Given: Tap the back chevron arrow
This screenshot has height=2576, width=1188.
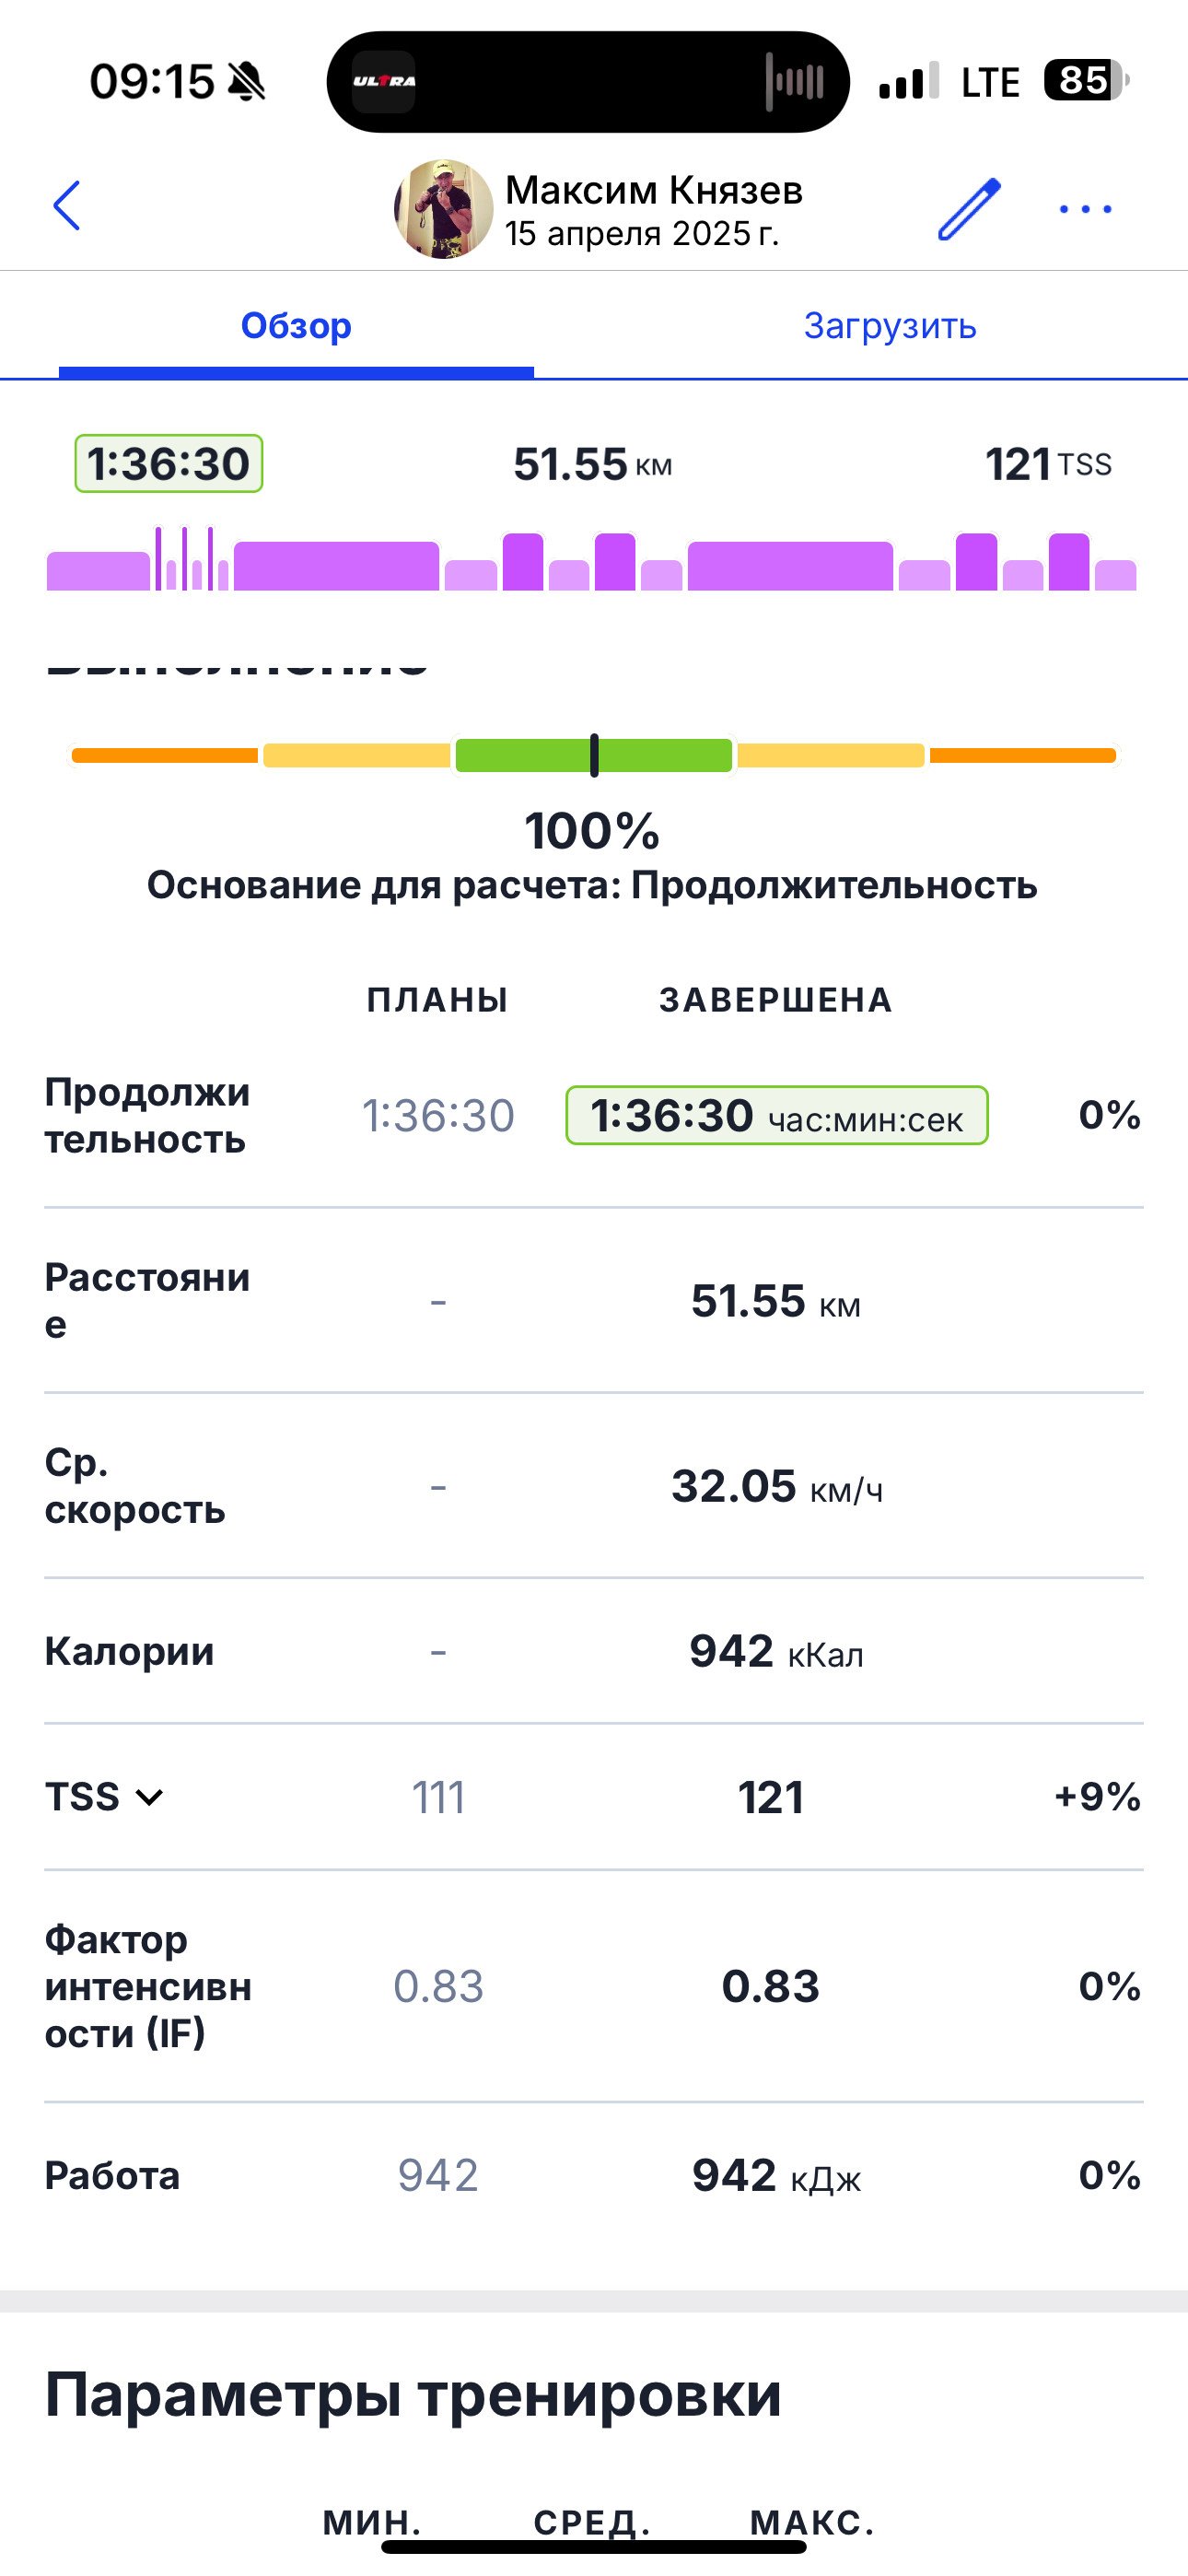Looking at the screenshot, I should (66, 206).
